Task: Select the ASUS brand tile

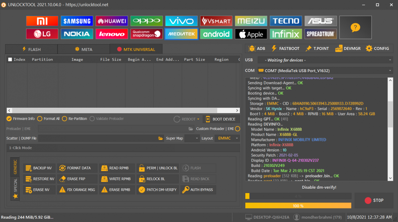Action: [x=321, y=21]
